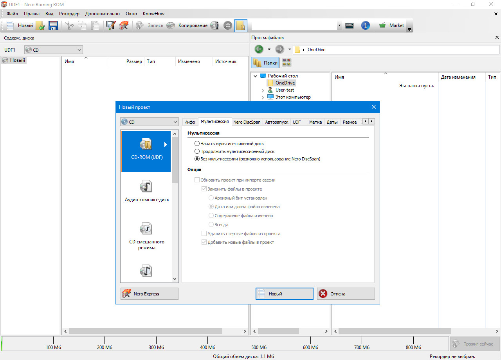The width and height of the screenshot is (501, 360).
Task: Open the blue Info help icon
Action: [x=366, y=25]
